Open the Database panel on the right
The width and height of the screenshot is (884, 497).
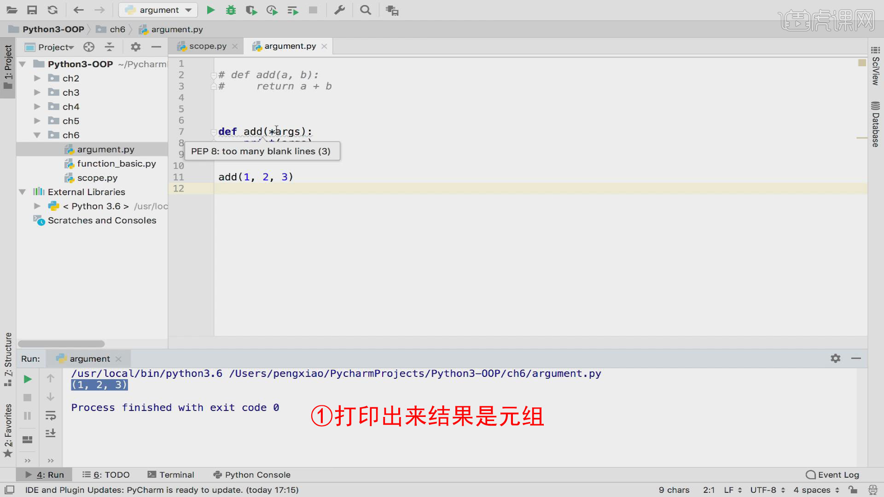(874, 122)
